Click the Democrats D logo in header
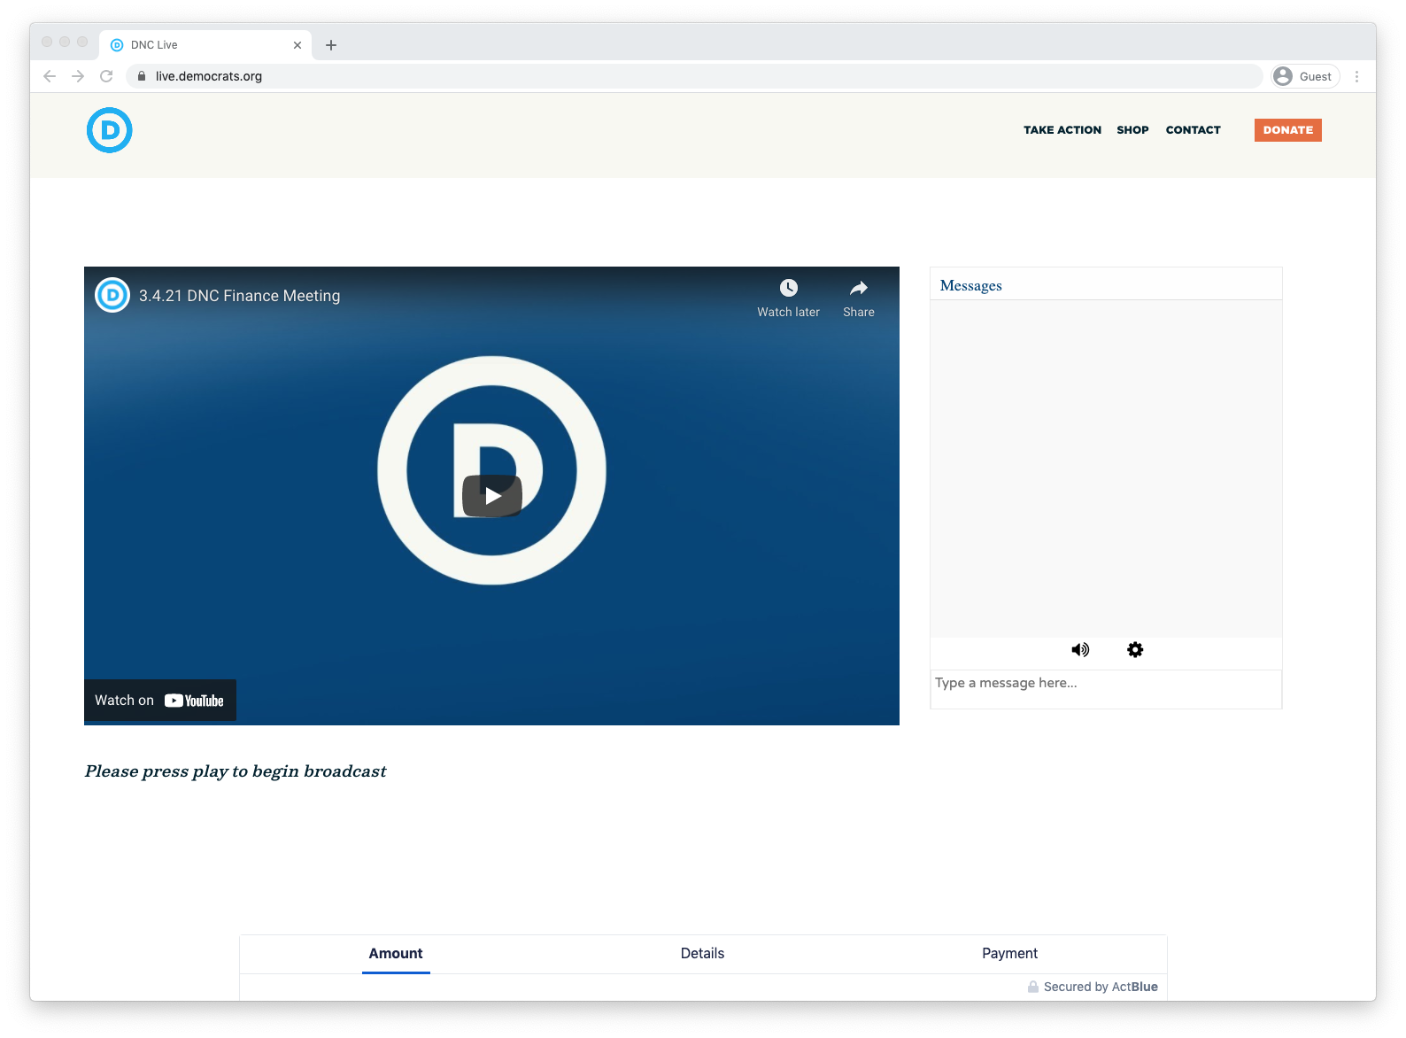 (x=110, y=130)
